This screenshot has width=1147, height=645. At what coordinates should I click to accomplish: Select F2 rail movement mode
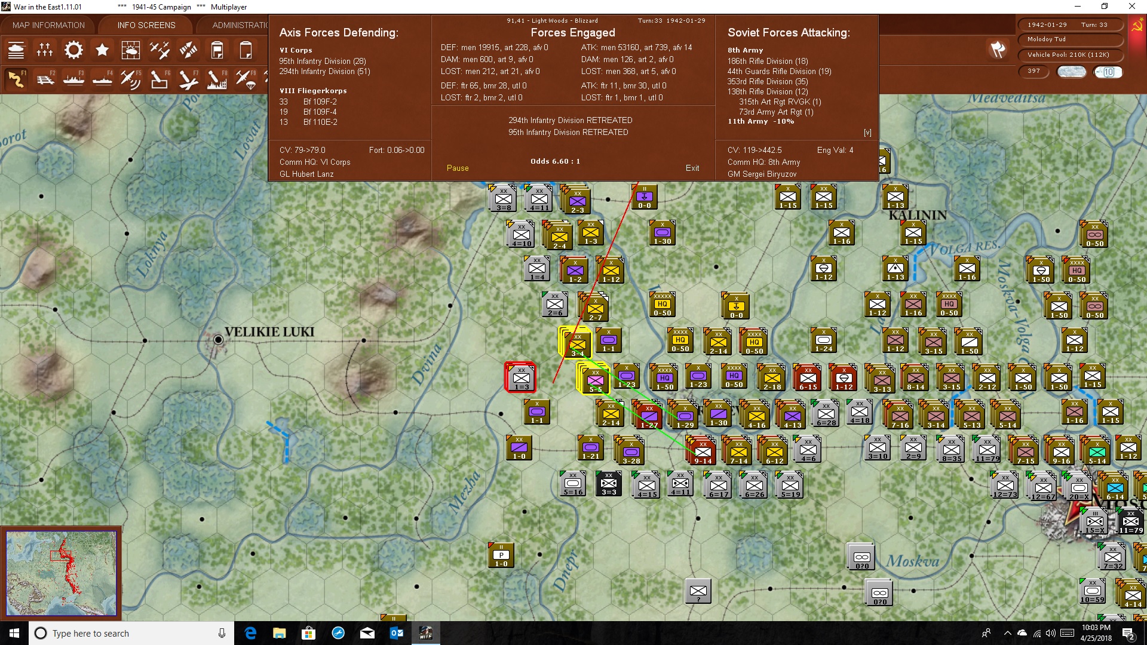[45, 79]
